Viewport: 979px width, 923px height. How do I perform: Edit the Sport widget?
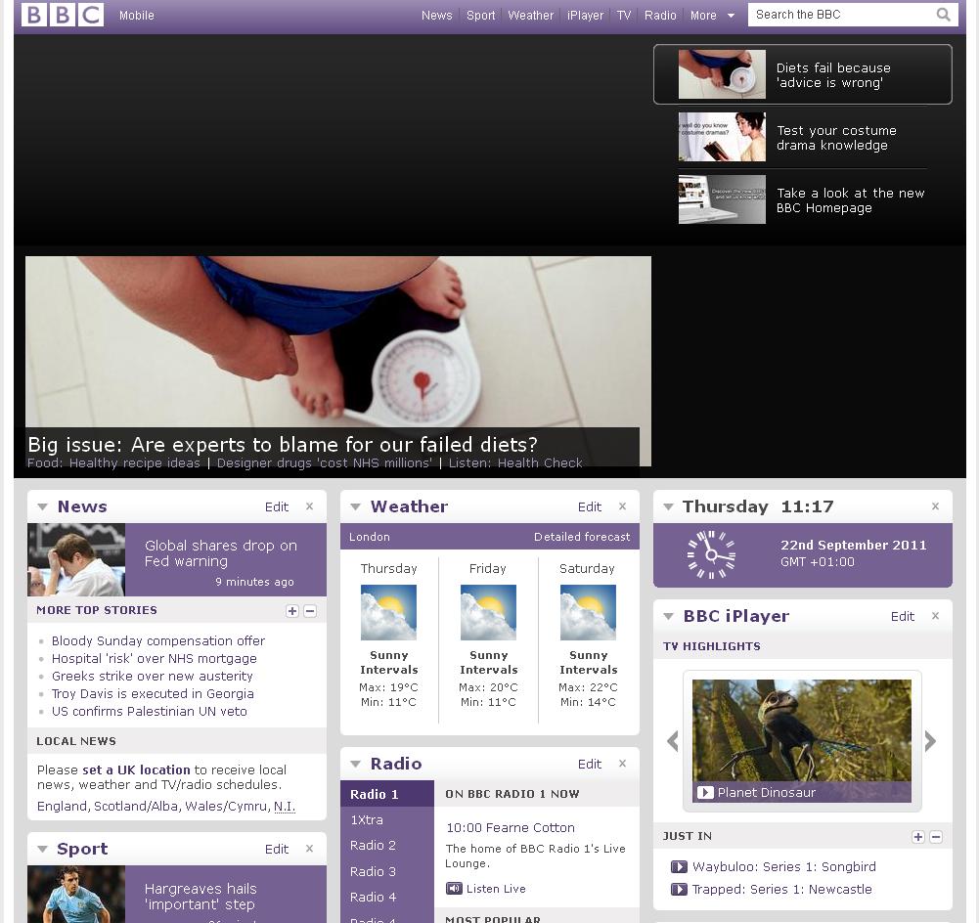277,849
